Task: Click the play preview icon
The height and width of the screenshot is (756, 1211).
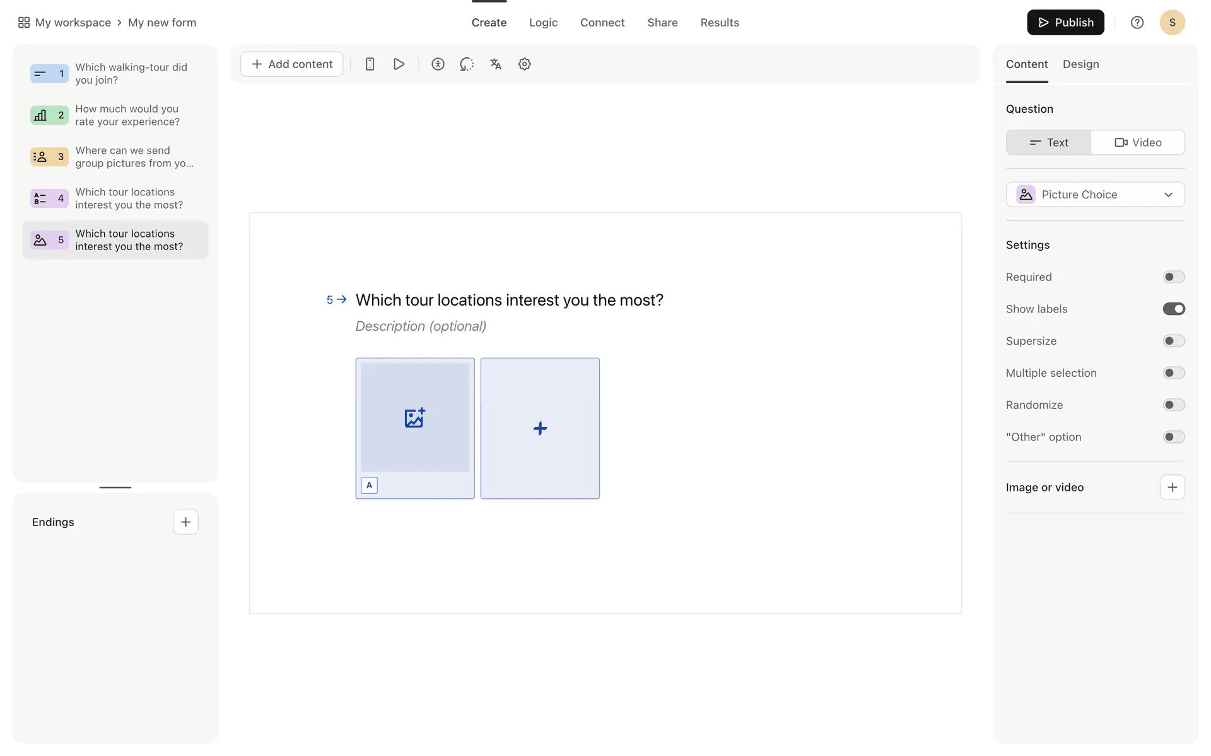Action: [x=399, y=64]
